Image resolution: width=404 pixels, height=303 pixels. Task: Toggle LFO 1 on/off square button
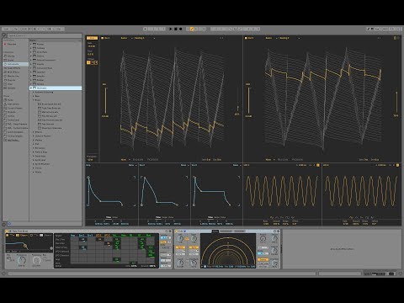(x=318, y=165)
